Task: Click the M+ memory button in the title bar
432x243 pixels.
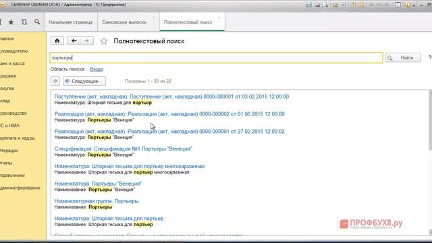Action: [x=379, y=5]
